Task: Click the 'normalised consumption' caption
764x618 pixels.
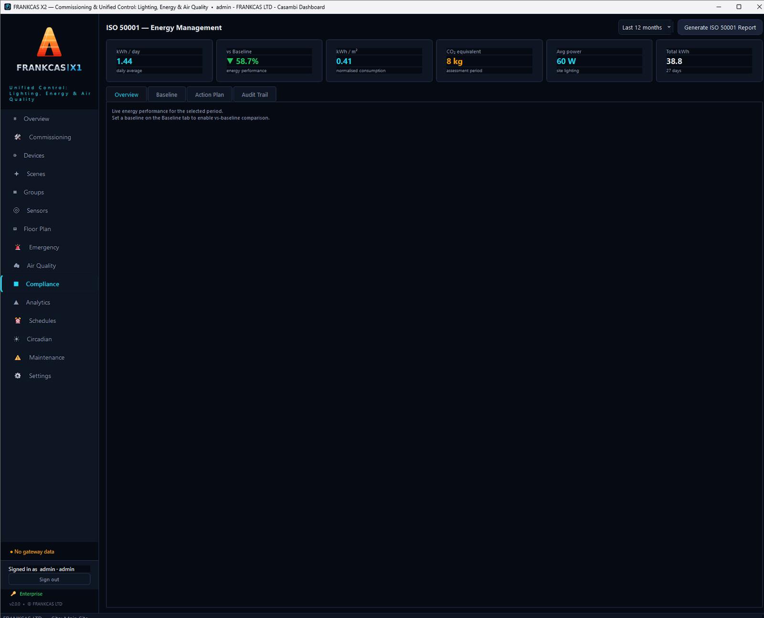Action: click(x=361, y=71)
